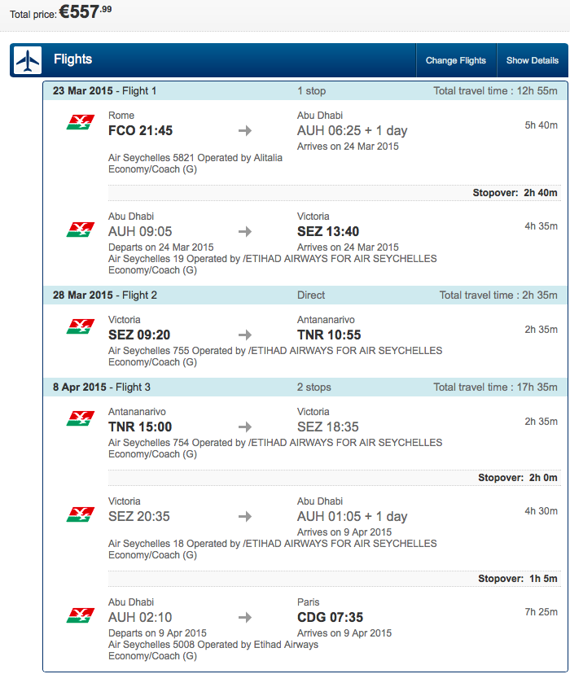
Task: Click Air Seychelles logo for Flight 2 SEZ-TNR
Action: point(81,326)
